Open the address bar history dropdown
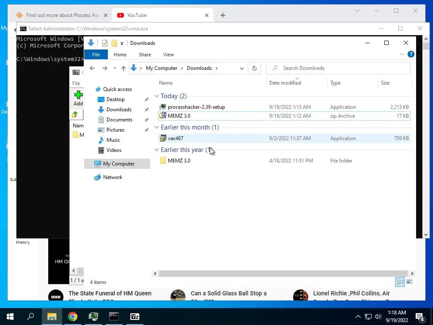Viewport: 433px width, 325px height. (x=241, y=68)
